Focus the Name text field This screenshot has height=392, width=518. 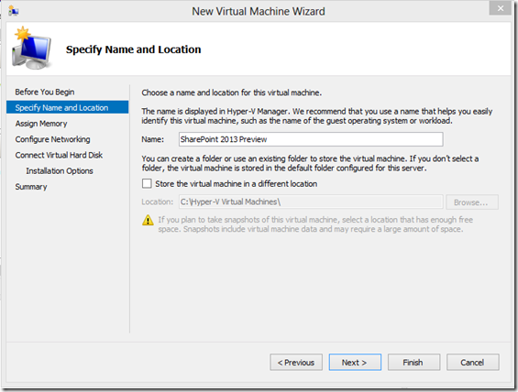coord(311,139)
